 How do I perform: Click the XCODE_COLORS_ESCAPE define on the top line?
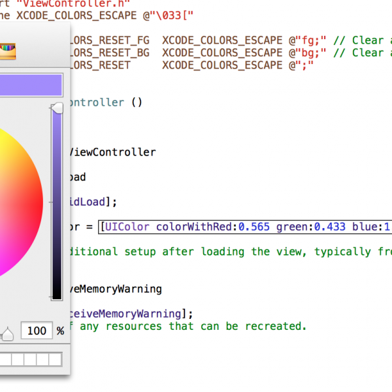point(76,16)
